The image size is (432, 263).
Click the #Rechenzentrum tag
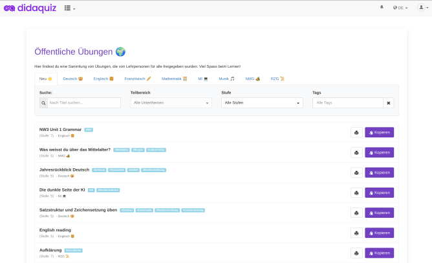point(108,190)
